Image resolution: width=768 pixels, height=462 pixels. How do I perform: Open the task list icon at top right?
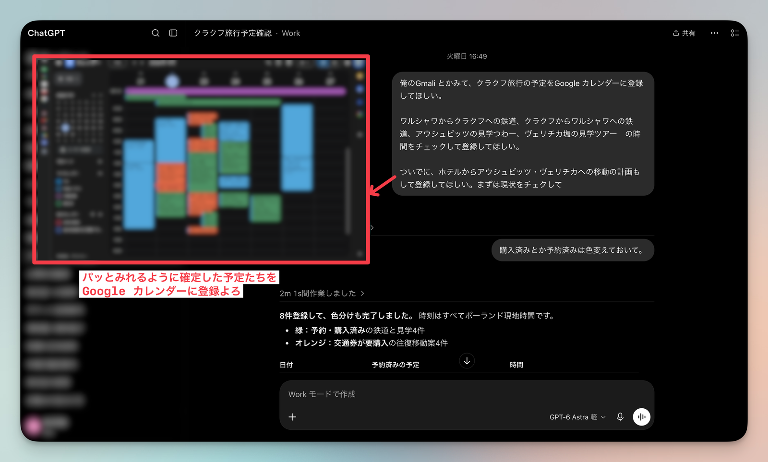coord(735,33)
